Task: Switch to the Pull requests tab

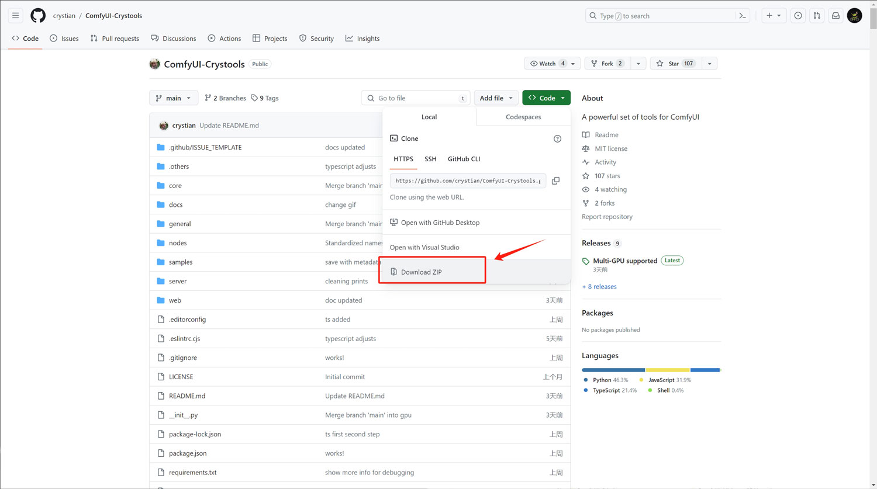Action: coord(115,39)
